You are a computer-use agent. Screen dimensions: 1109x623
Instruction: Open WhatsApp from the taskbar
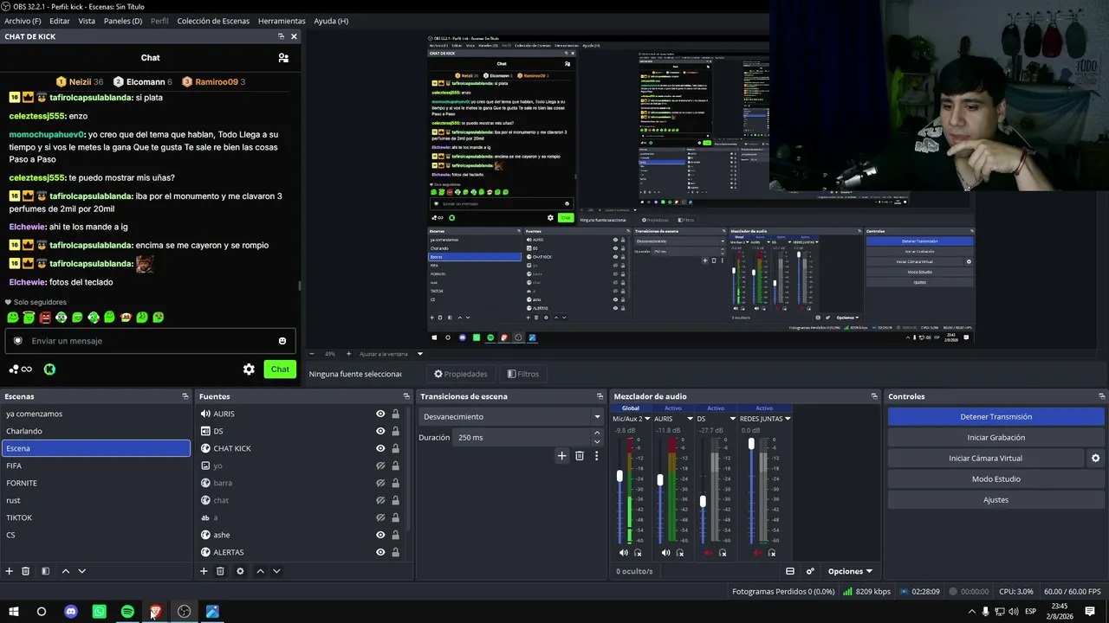(100, 612)
